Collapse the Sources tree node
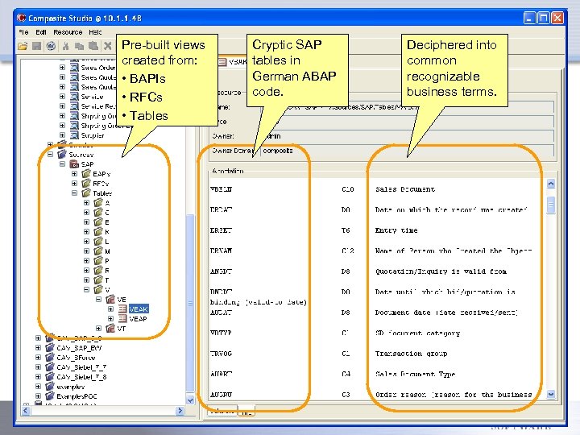Image resolution: width=580 pixels, height=435 pixels. (50, 154)
